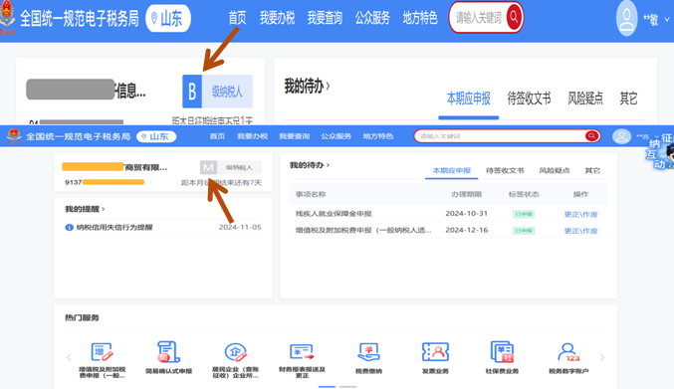Click the M taxpayer level badge
The width and height of the screenshot is (674, 389).
coord(208,167)
